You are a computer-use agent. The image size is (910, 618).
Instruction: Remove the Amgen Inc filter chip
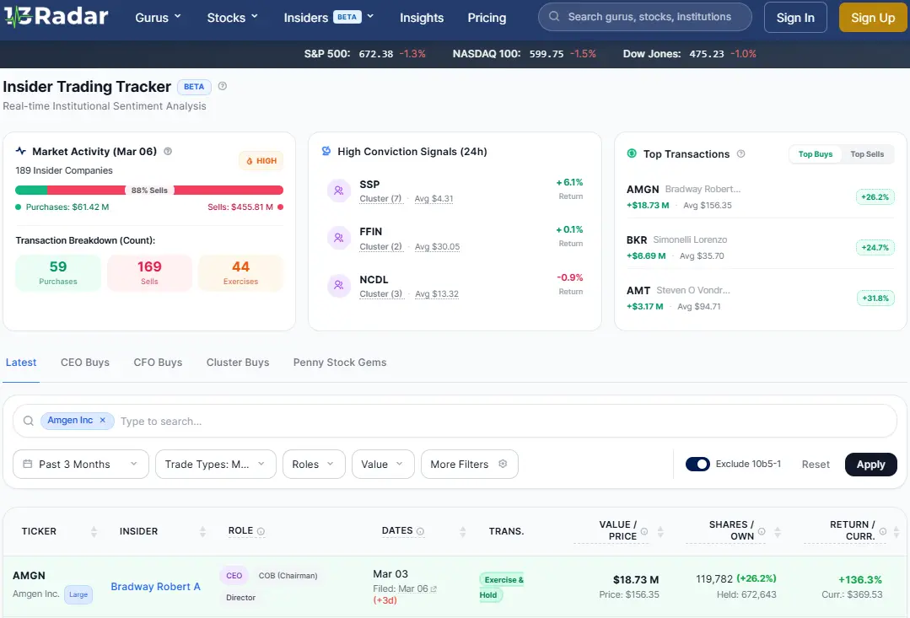pos(103,420)
